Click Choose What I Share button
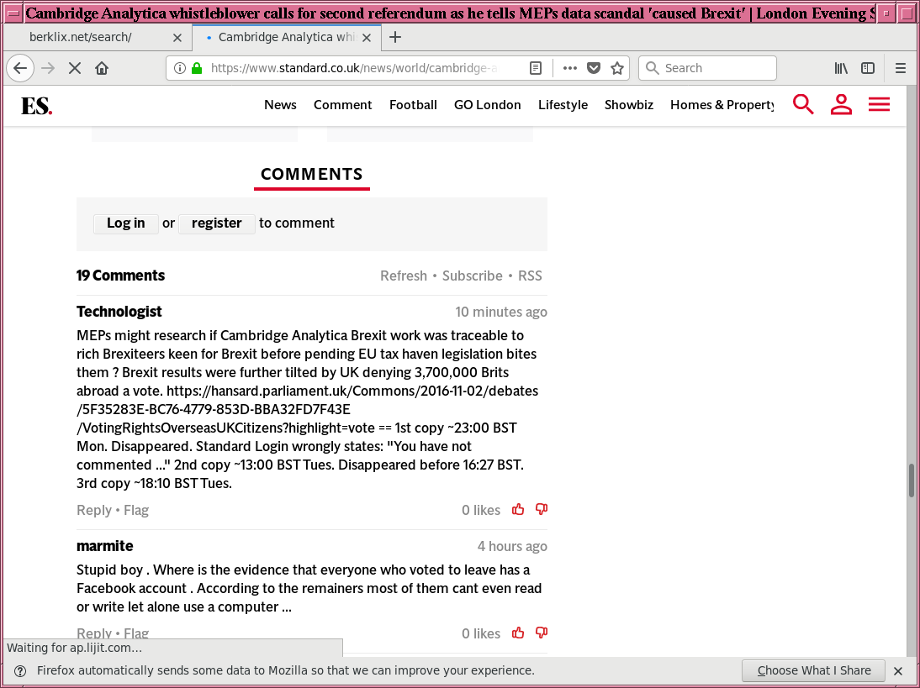 (x=814, y=670)
